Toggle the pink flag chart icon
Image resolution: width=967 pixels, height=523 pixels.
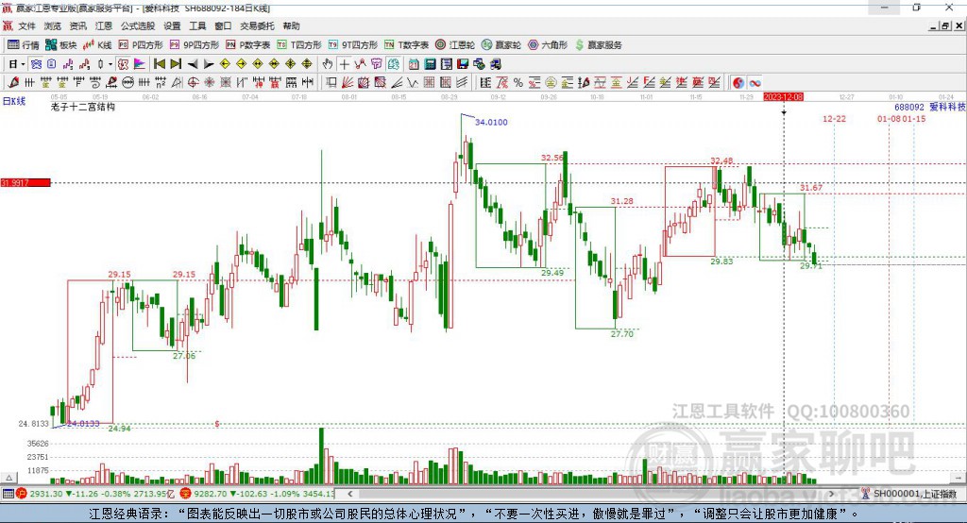click(x=140, y=64)
